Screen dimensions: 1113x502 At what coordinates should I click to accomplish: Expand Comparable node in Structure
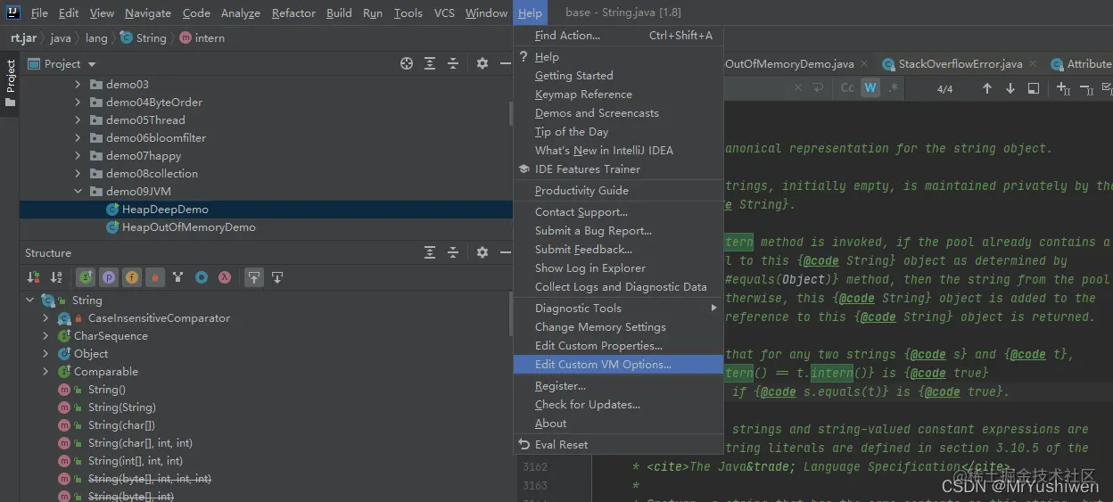[x=45, y=372]
